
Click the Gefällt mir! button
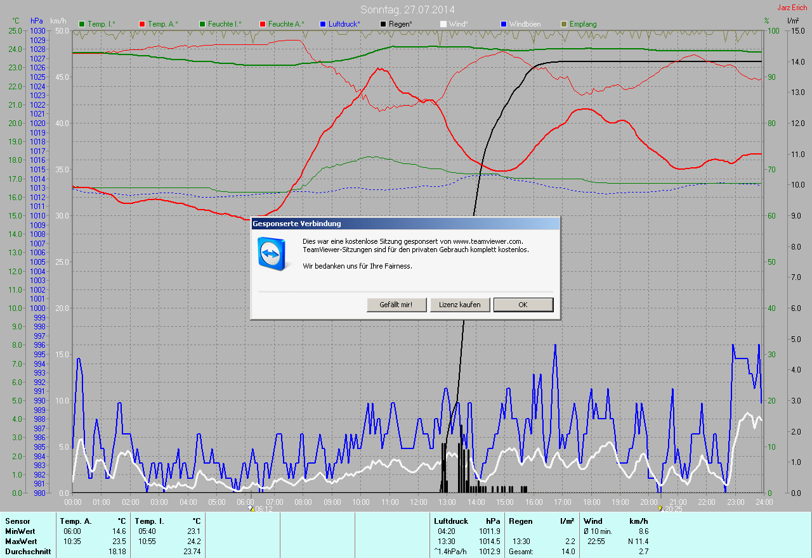click(396, 305)
